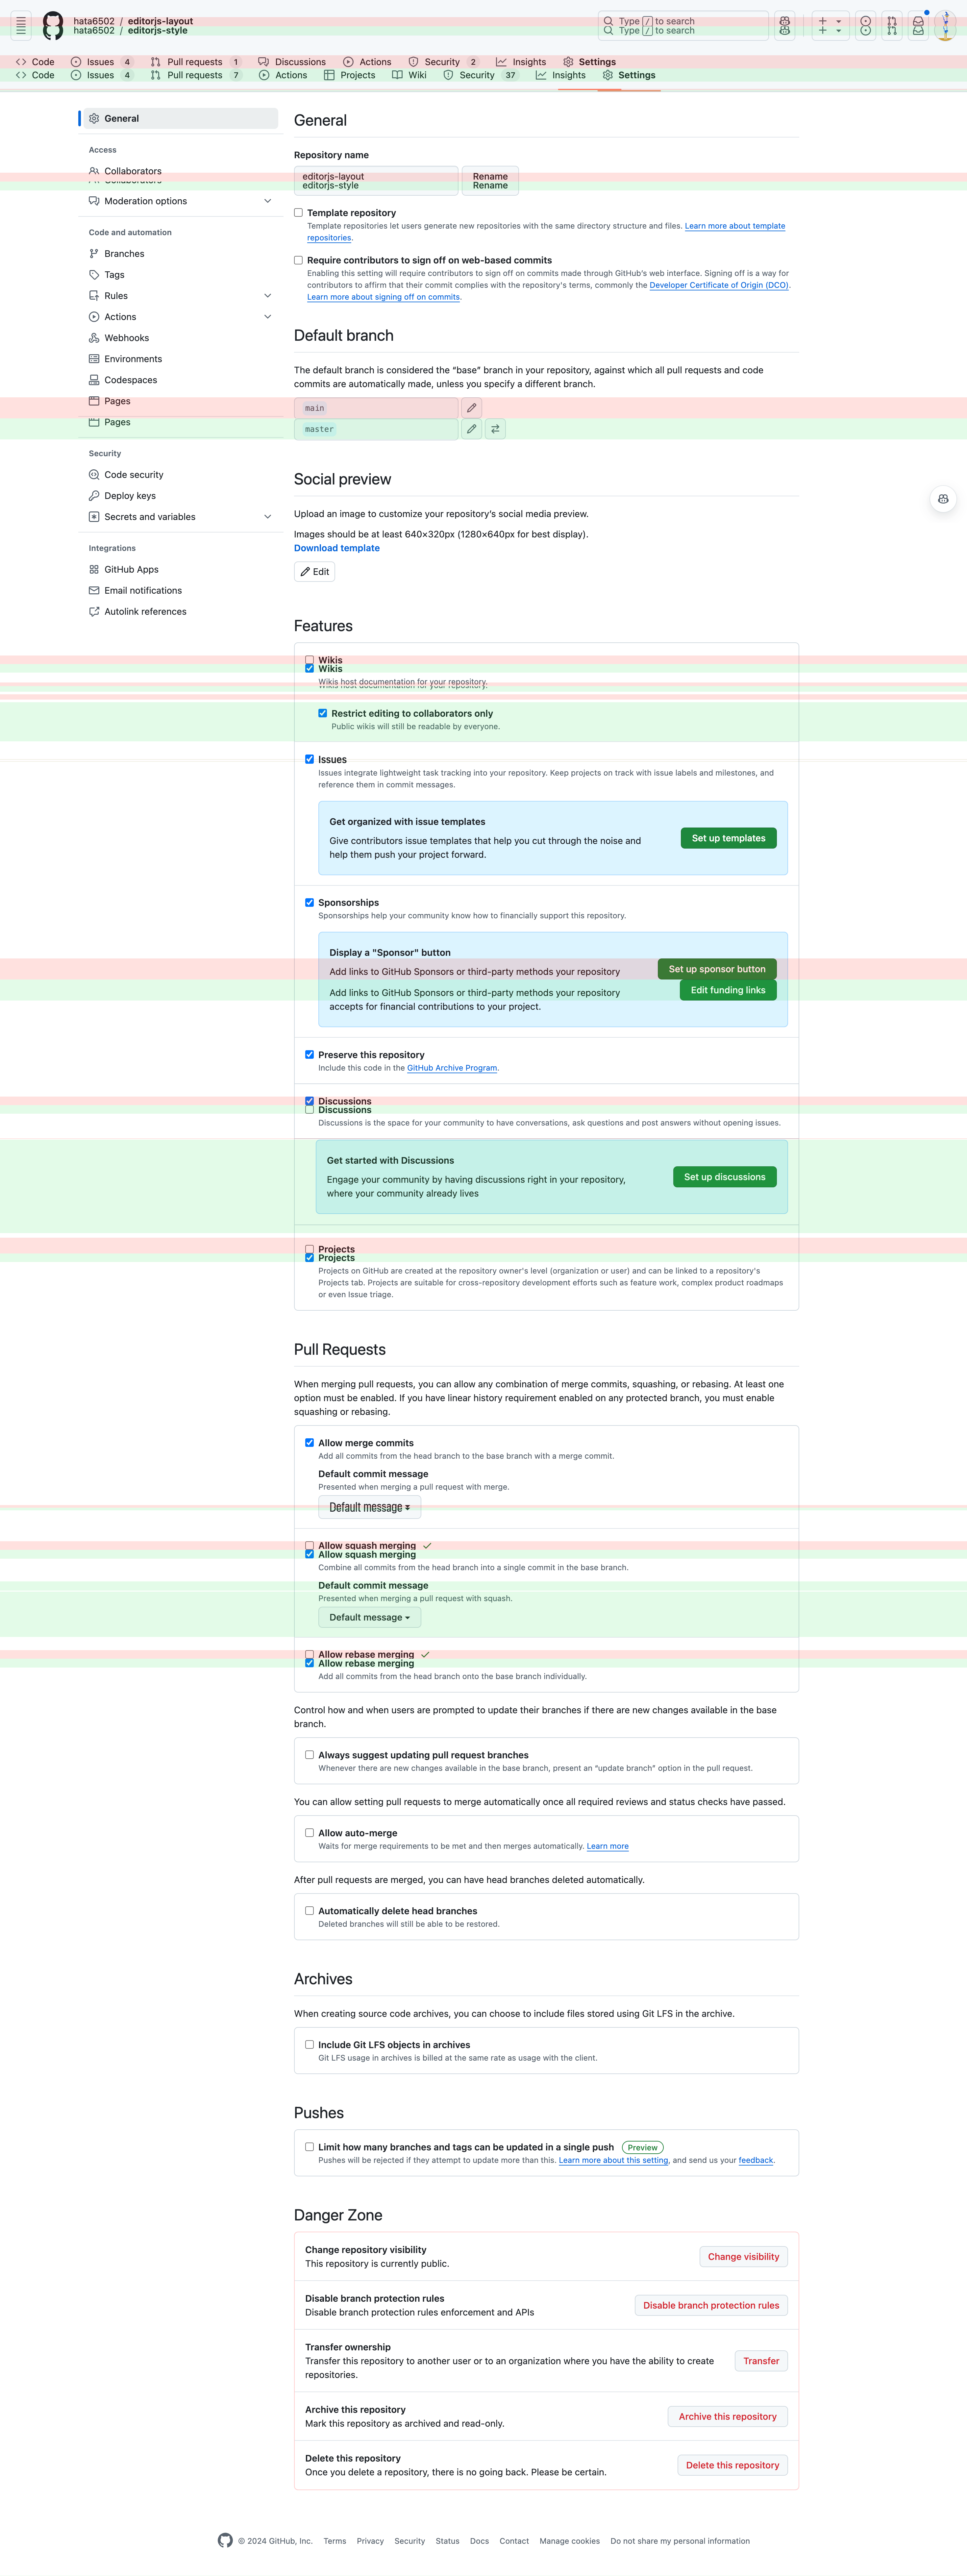Viewport: 967px width, 2576px height.
Task: Open the Copilot icon beside the search bar
Action: coord(785,25)
